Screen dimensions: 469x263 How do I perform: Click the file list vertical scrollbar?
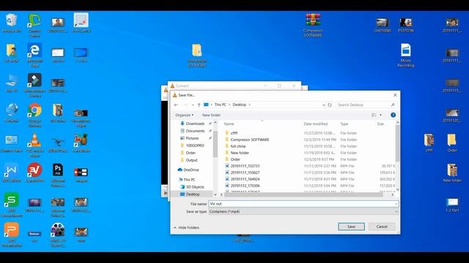(x=397, y=143)
